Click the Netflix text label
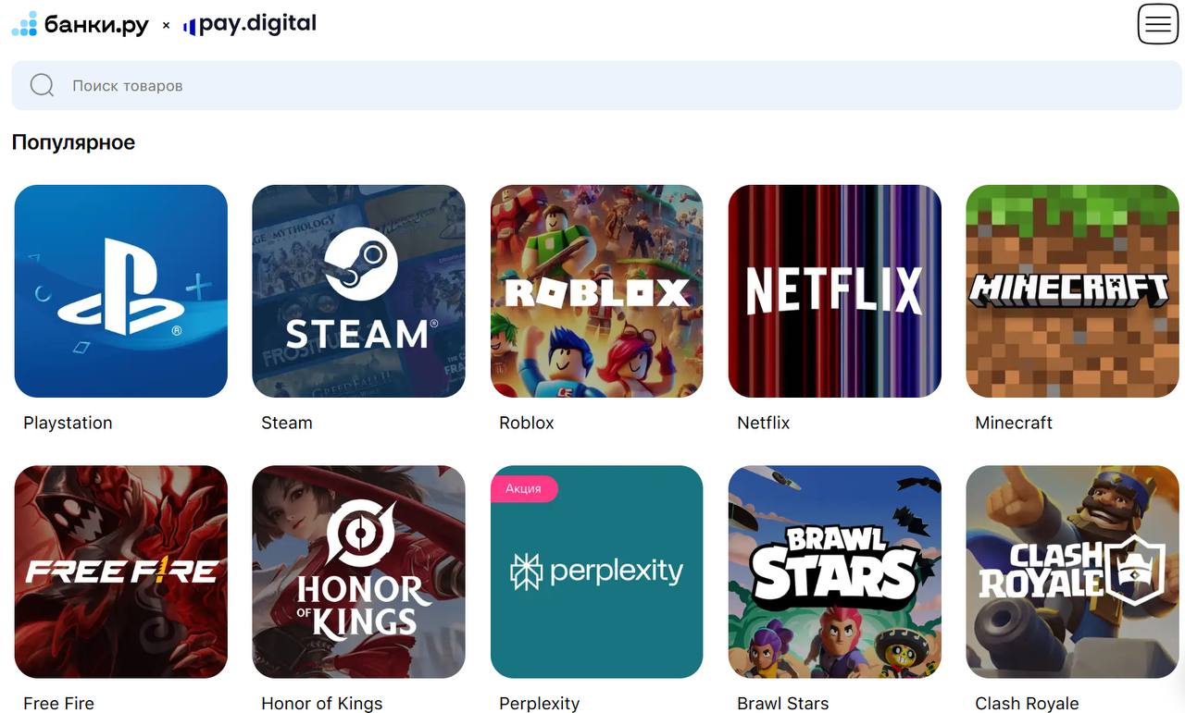The width and height of the screenshot is (1185, 713). click(x=764, y=423)
